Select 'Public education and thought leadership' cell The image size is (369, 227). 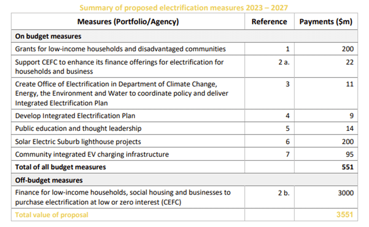(78, 128)
